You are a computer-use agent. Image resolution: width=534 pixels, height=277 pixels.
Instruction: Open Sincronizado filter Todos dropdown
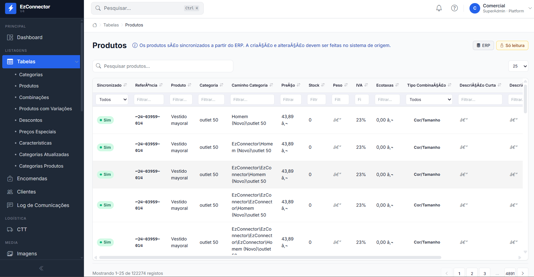[112, 100]
